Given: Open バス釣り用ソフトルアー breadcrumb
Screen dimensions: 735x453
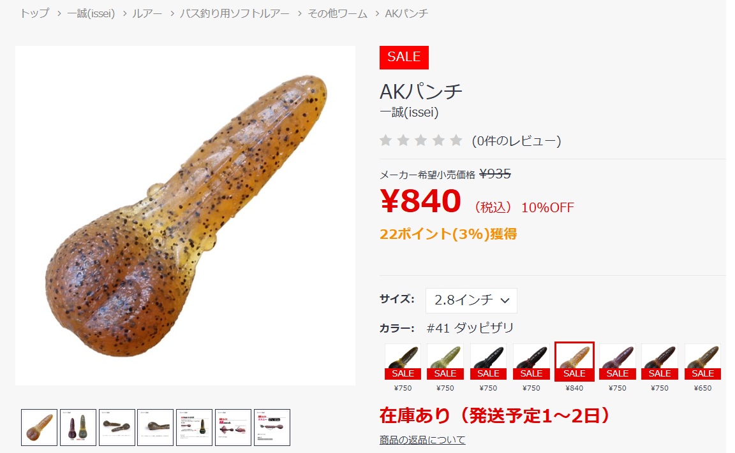Looking at the screenshot, I should (234, 13).
